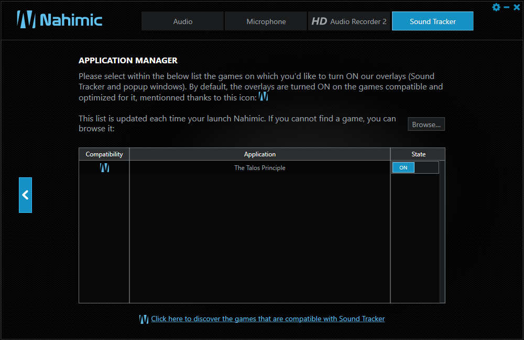Click the Nahimic icon beside the compatible-games link
Viewport: 524px width, 340px height.
(144, 319)
